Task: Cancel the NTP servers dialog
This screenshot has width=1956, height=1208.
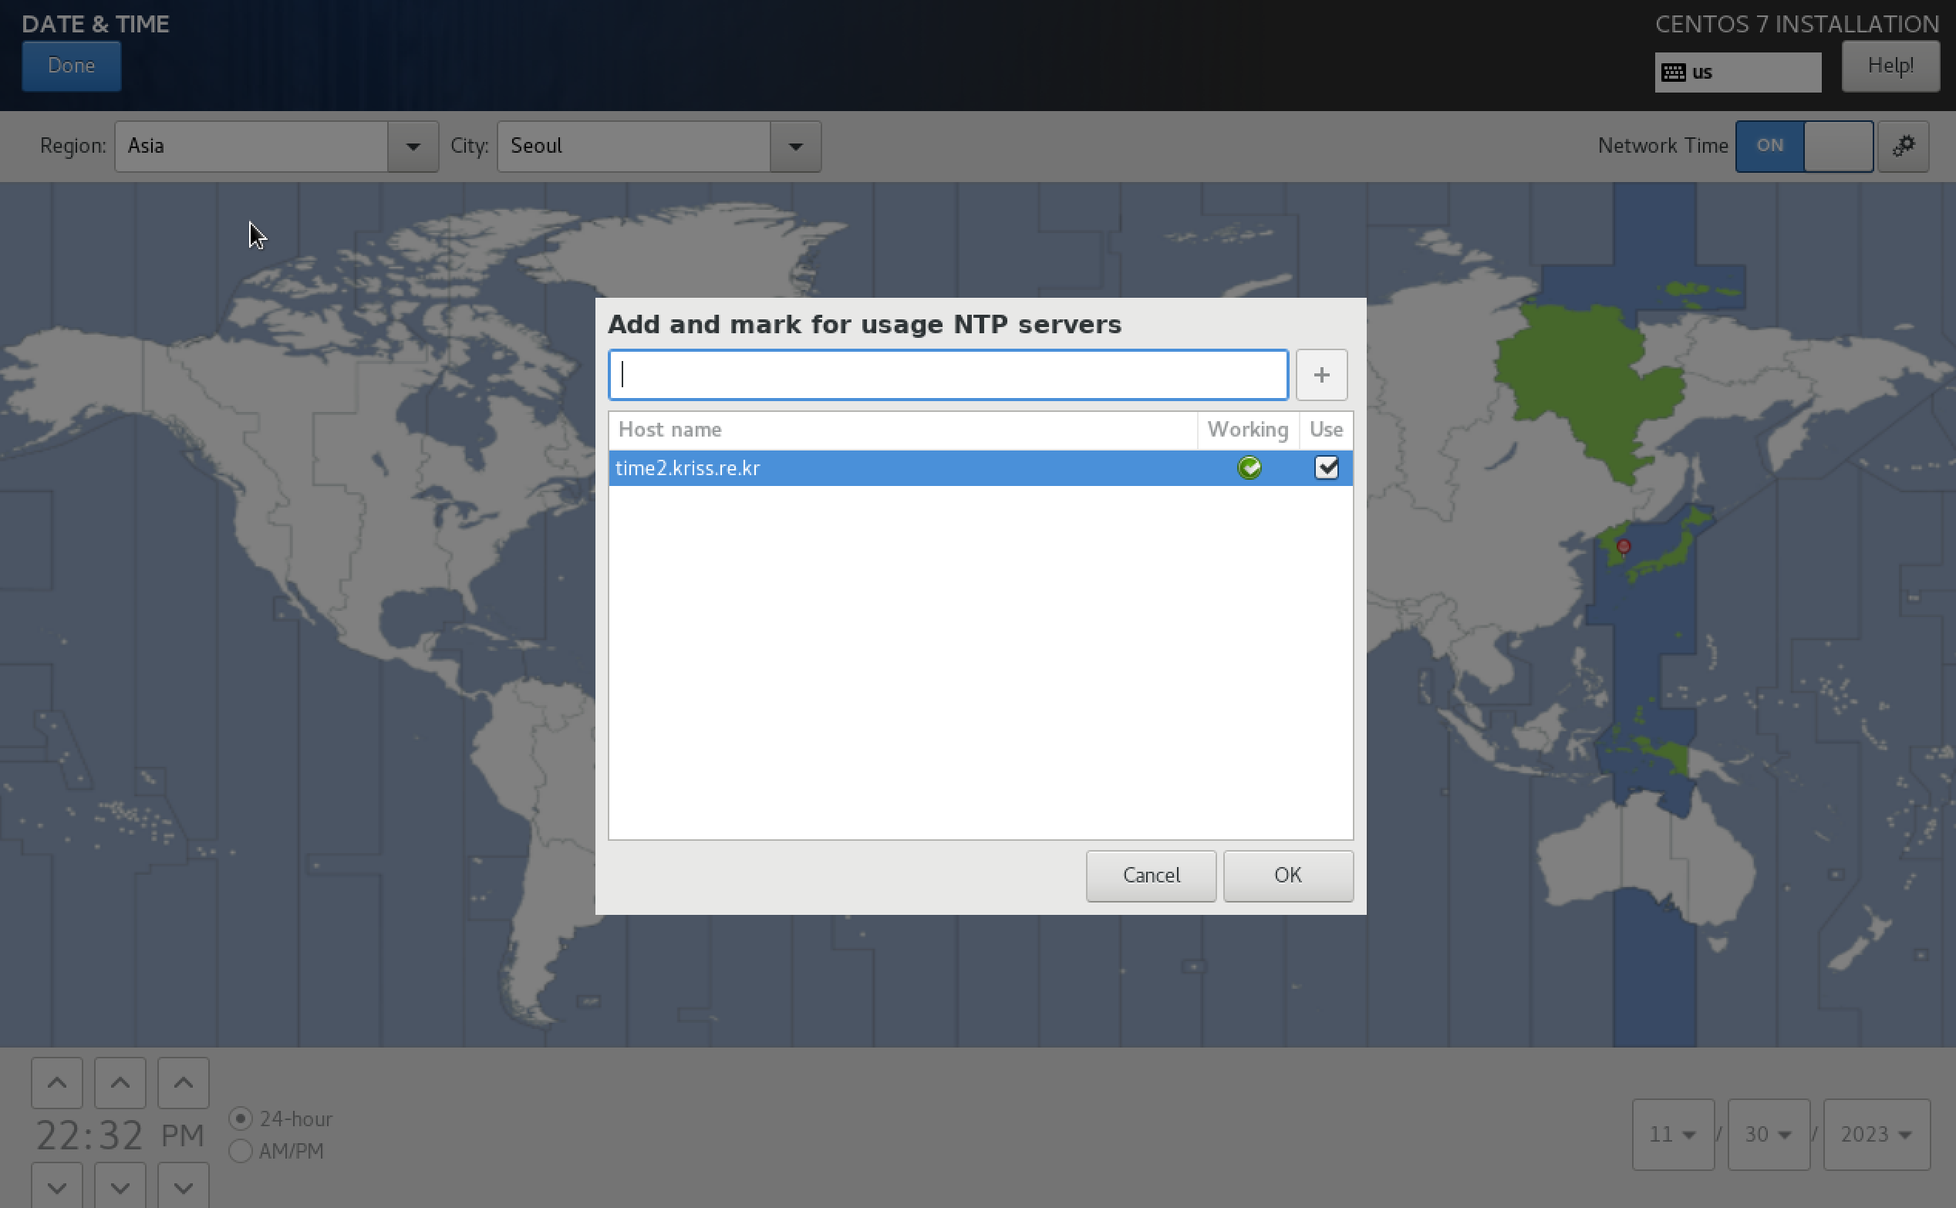Action: point(1151,876)
